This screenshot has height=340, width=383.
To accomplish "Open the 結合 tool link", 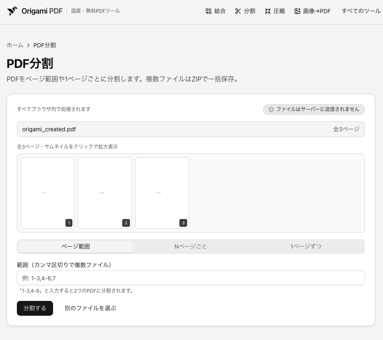I will click(216, 11).
